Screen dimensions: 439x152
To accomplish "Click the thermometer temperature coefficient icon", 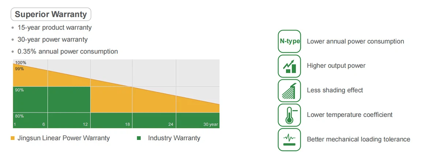I will (289, 115).
